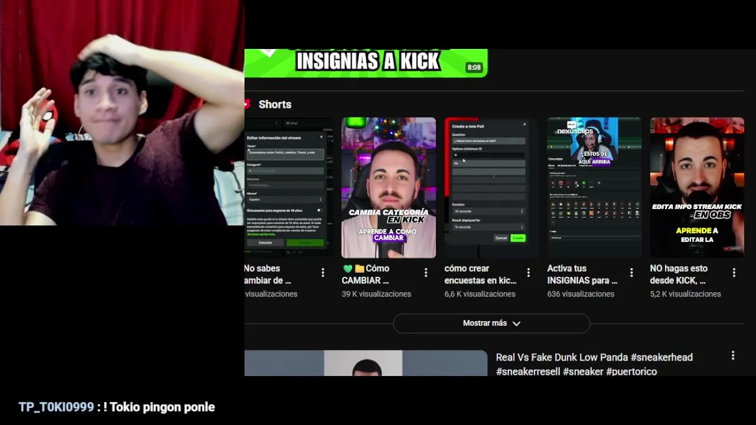
Task: Open the 'Cambia categoría en Kick' short thumbnail
Action: click(x=389, y=188)
